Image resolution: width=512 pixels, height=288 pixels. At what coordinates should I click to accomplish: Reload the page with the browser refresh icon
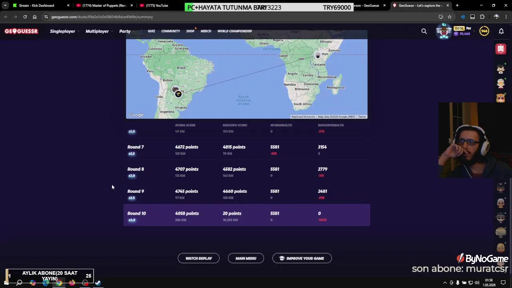tap(25, 17)
